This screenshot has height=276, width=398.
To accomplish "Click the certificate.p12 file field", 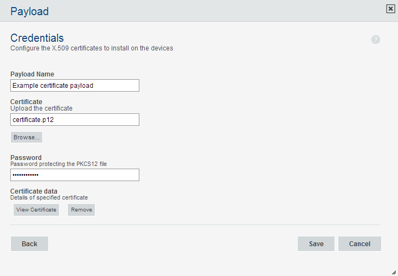I will point(75,120).
